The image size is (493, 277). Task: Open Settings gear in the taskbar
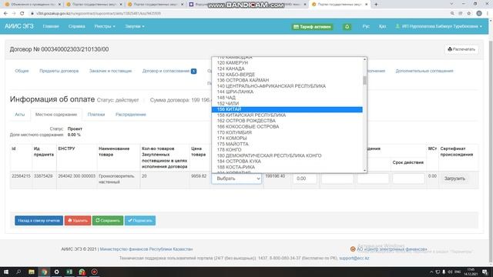point(56,272)
